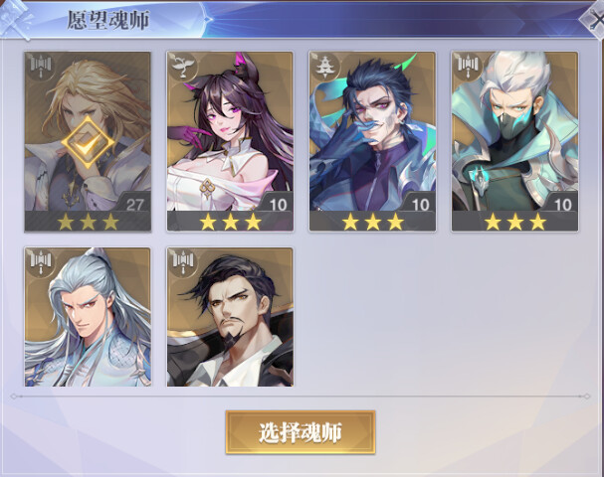Screen dimensions: 604x477
Task: Click the class emblem on blonde hero card
Action: [41, 68]
